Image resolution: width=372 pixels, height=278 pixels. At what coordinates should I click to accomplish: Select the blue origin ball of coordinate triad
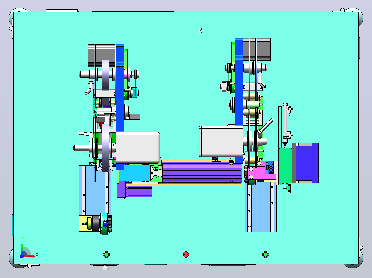pyautogui.click(x=22, y=256)
